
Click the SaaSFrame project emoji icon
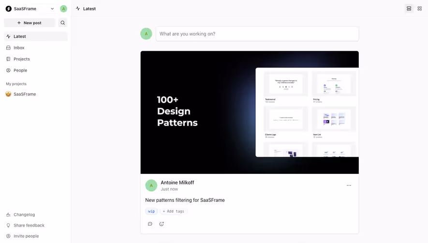(x=8, y=94)
